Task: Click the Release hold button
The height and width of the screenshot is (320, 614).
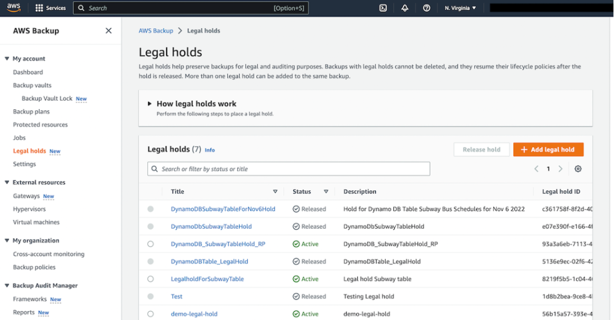Action: click(x=481, y=149)
